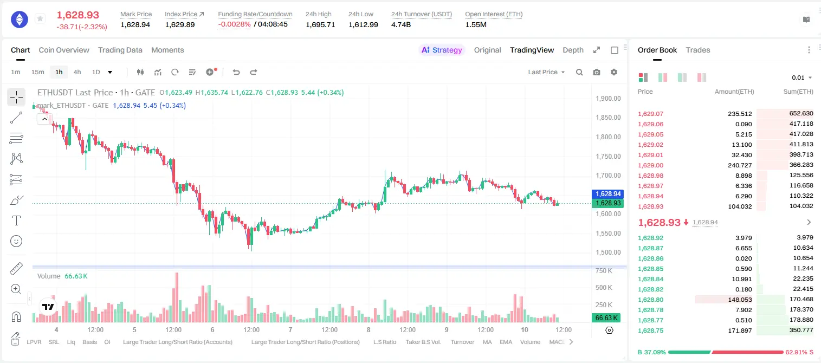Viewport: 821px width, 363px height.
Task: Undo the last chart action
Action: (236, 72)
